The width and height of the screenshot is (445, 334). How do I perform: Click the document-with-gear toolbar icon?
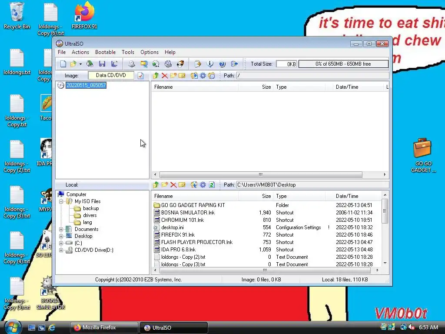[x=198, y=64]
